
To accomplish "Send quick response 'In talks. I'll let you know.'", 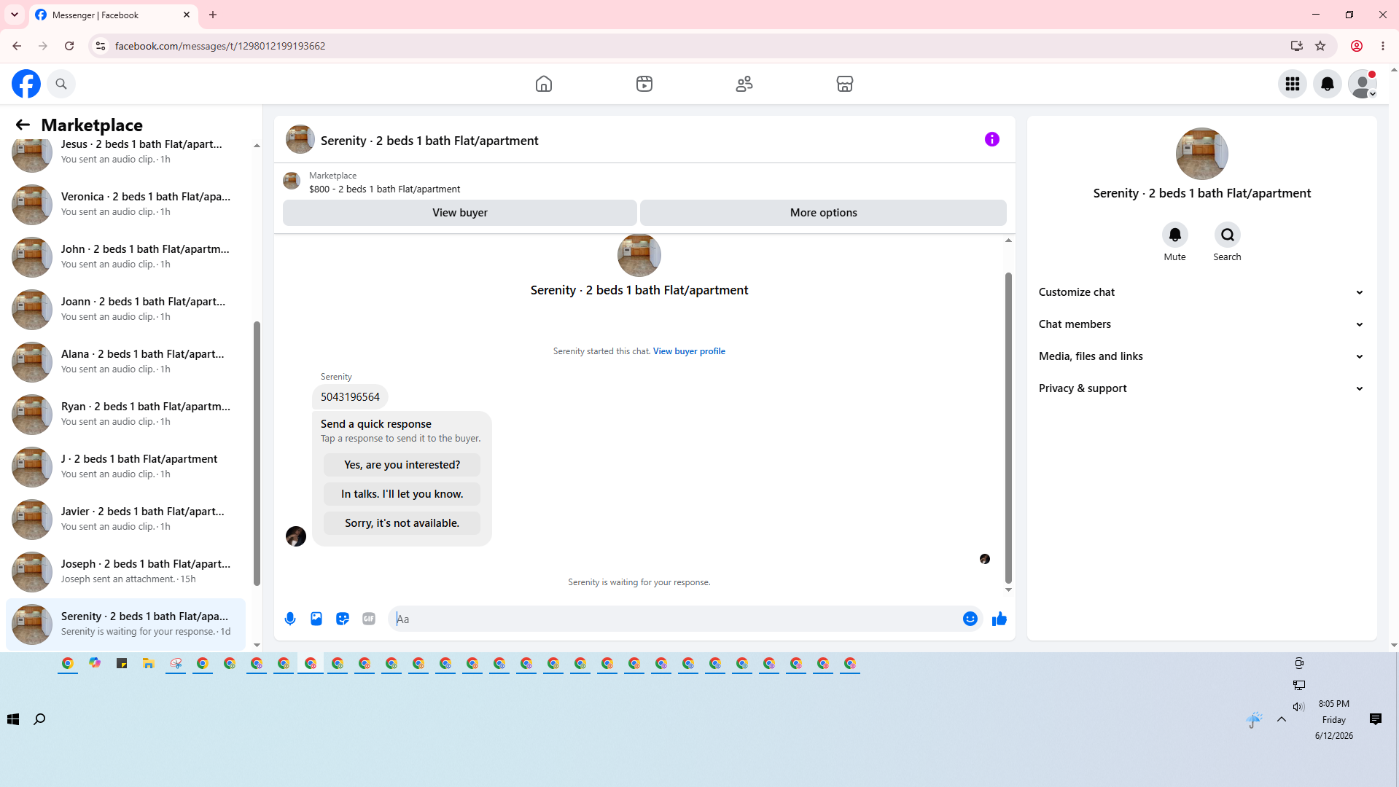I will coord(402,494).
